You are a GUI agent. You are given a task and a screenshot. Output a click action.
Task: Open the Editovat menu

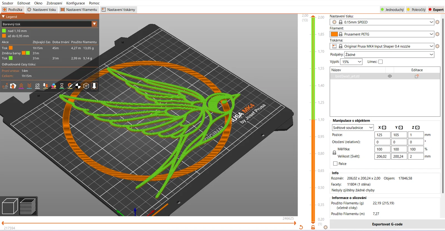point(24,3)
